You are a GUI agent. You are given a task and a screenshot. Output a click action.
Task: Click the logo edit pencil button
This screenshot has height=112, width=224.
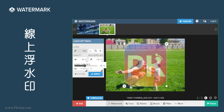(x=80, y=51)
